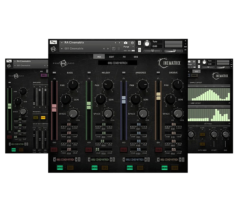Switch to the SEQ tab
This screenshot has width=236, height=212.
(136, 57)
